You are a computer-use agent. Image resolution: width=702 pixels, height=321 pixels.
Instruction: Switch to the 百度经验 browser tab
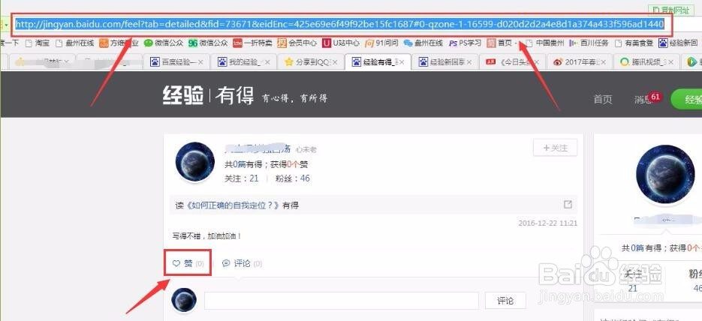coord(176,62)
